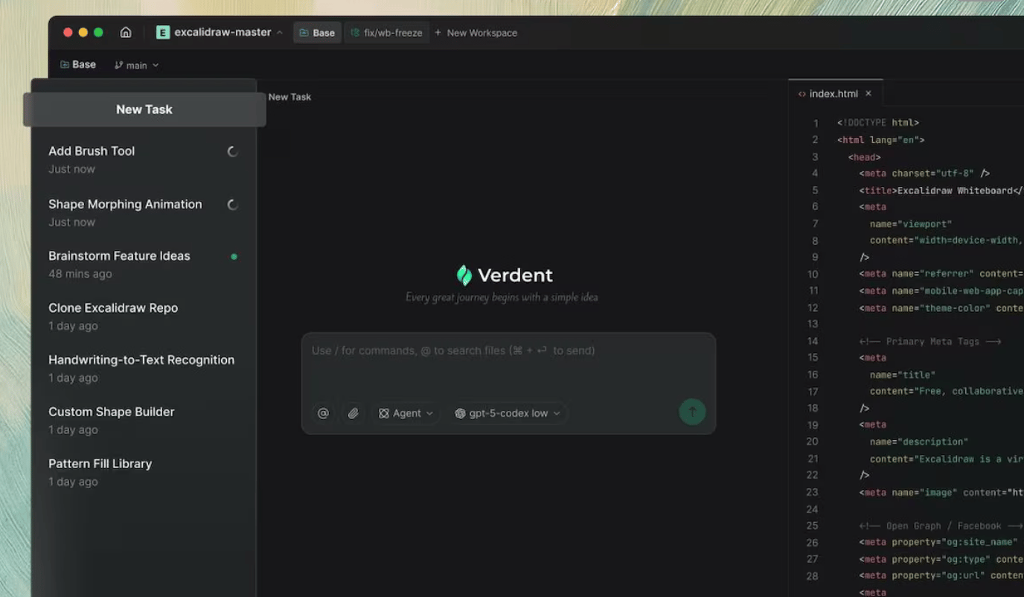This screenshot has width=1024, height=597.
Task: Click the @ mention files icon
Action: (x=323, y=413)
